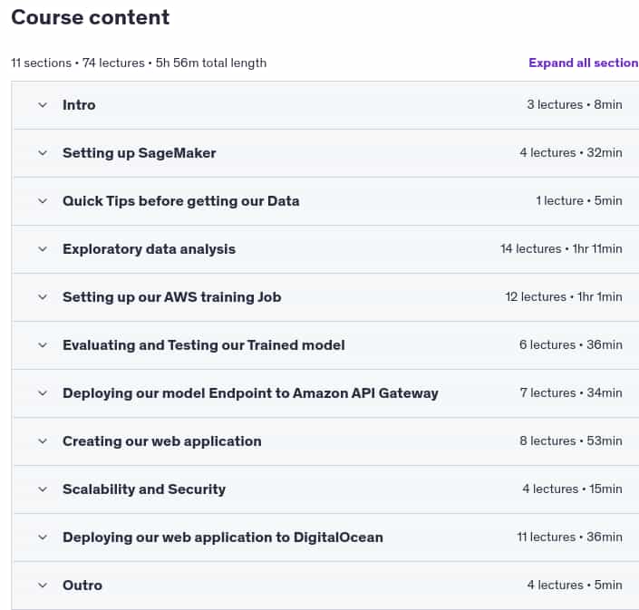
Task: Click '4 lectures • 15min' text
Action: [x=573, y=489]
